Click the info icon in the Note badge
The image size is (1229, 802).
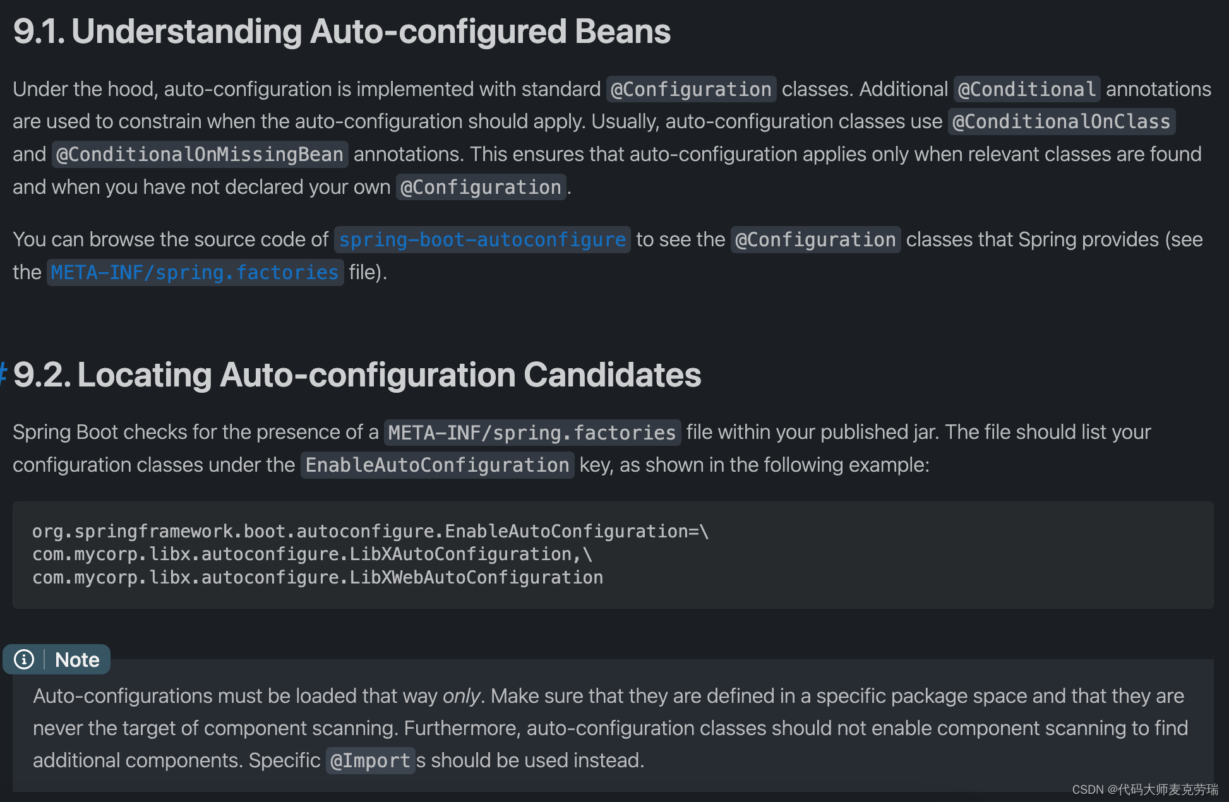pos(24,659)
